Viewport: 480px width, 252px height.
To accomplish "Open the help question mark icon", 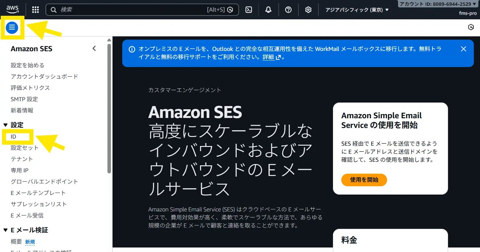I will pyautogui.click(x=288, y=10).
